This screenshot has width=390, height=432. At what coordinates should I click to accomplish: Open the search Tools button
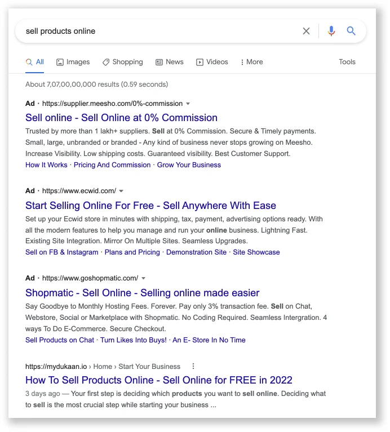(x=347, y=62)
